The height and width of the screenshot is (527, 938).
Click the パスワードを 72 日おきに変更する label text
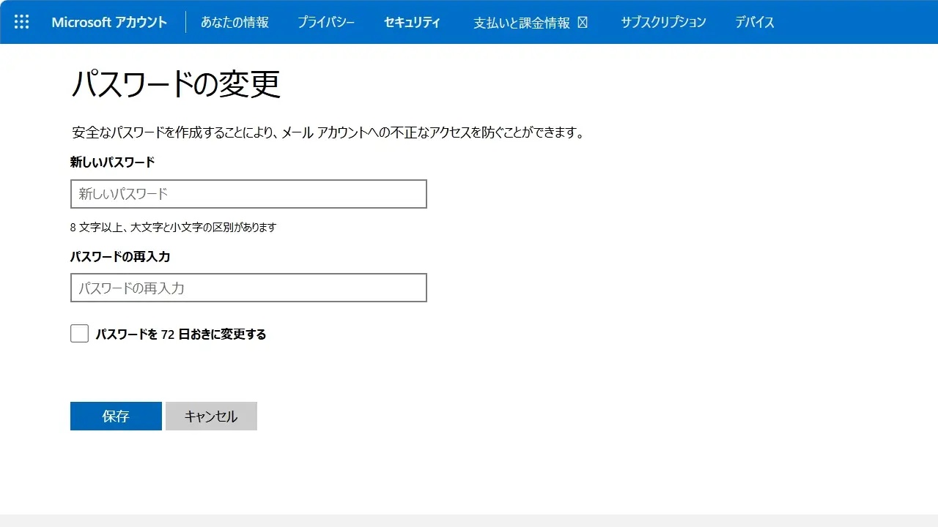181,334
